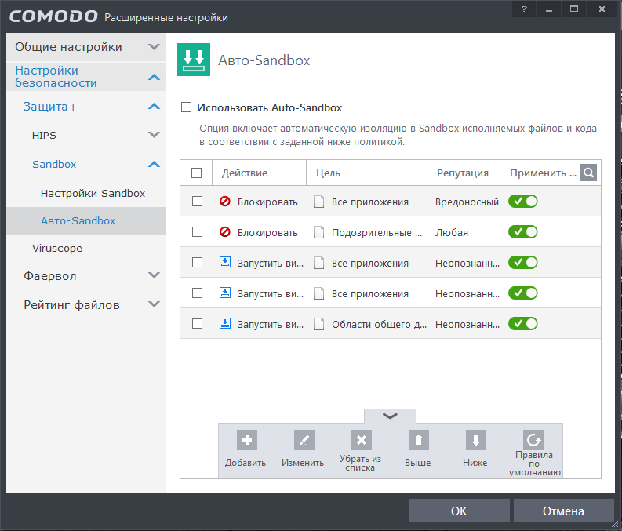Click Убрать из списка label
Viewport: 622px width, 531px height.
(360, 464)
